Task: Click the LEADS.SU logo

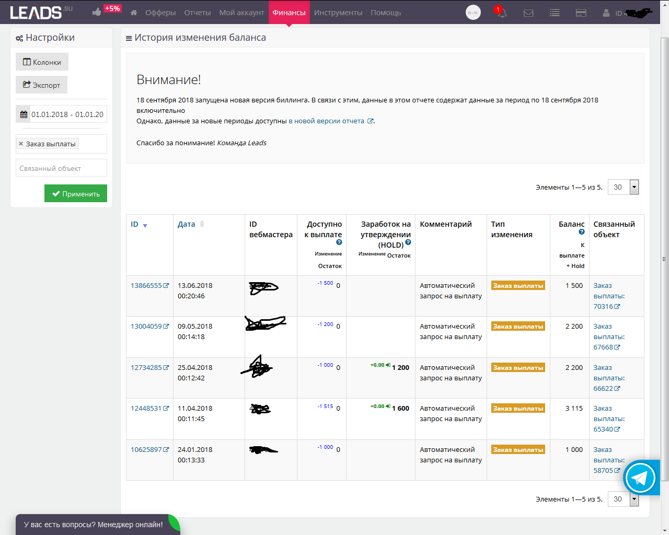Action: click(41, 12)
